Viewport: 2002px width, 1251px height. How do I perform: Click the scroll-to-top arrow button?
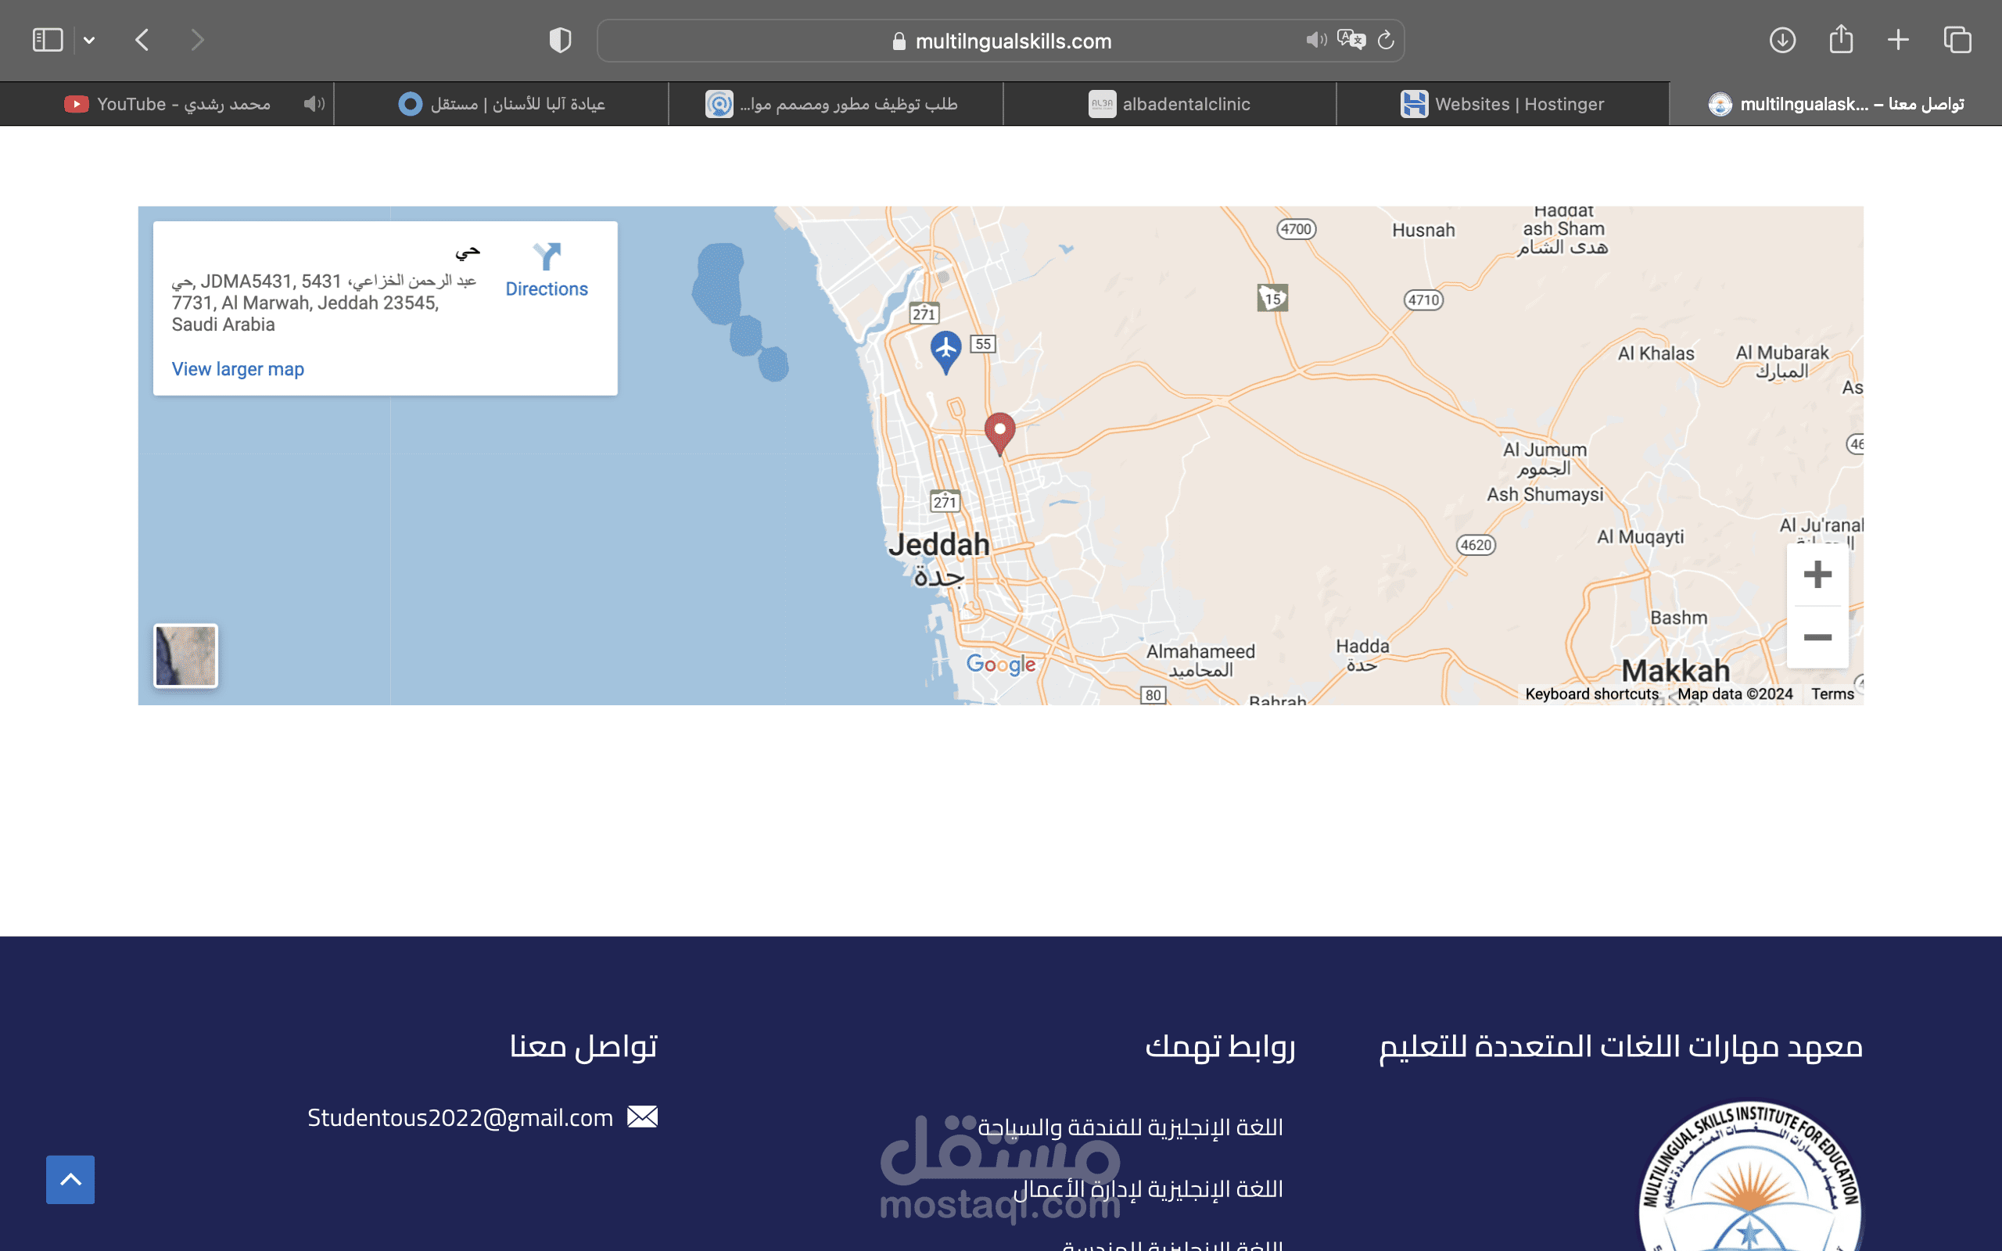point(70,1179)
